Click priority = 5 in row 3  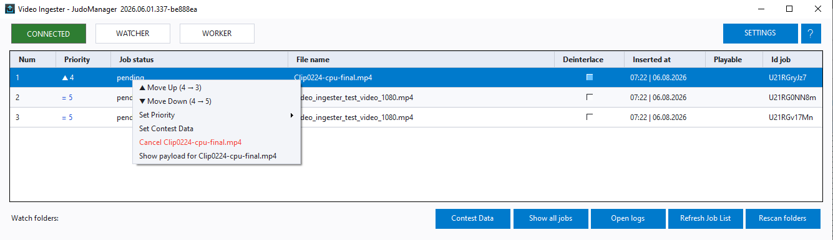(x=67, y=118)
